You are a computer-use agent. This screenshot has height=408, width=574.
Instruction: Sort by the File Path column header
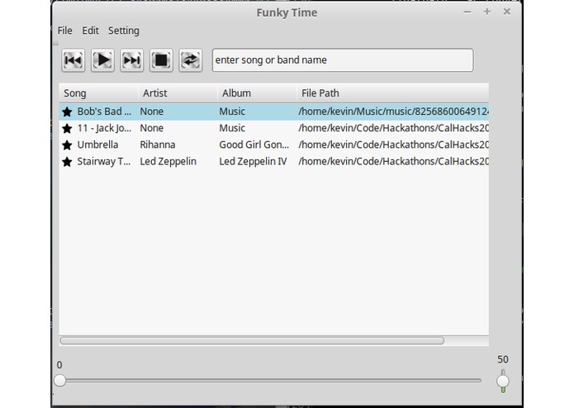coord(393,93)
